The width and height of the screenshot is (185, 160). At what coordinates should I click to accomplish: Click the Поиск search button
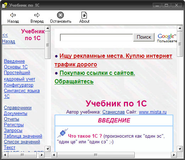click(x=144, y=37)
